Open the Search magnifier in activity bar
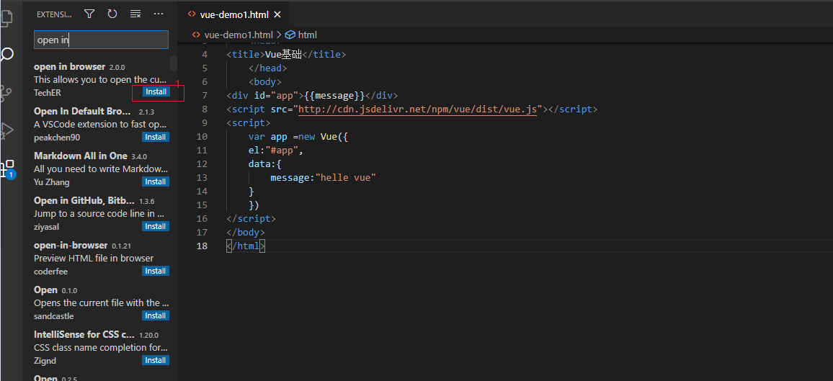 (x=6, y=55)
